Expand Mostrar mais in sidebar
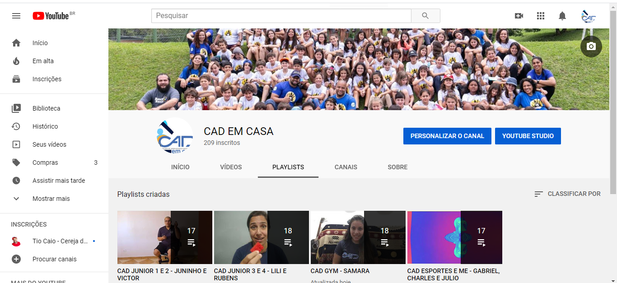The image size is (617, 283). point(51,199)
